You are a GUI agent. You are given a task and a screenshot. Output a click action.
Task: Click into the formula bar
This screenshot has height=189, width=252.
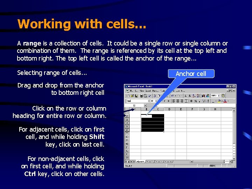click(196, 105)
